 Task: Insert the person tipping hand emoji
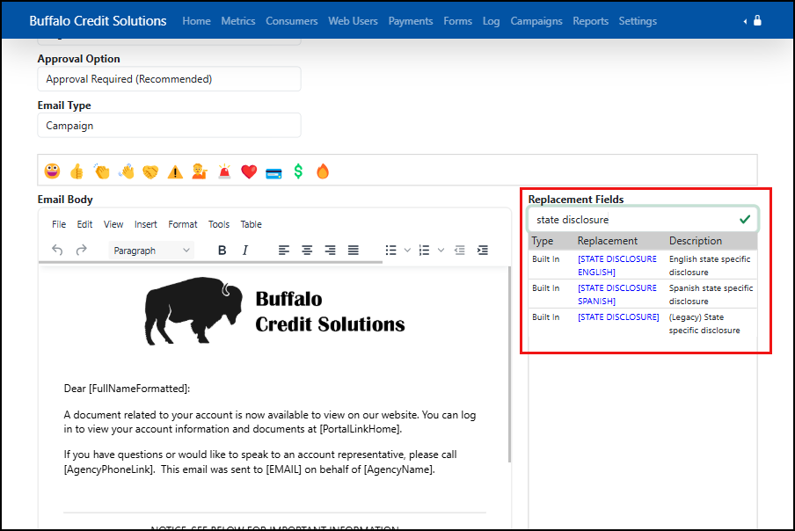(200, 171)
